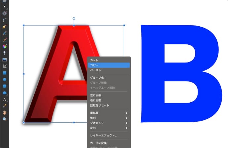Expand the 整列 submenu
This screenshot has width=228, height=148.
(109, 118)
